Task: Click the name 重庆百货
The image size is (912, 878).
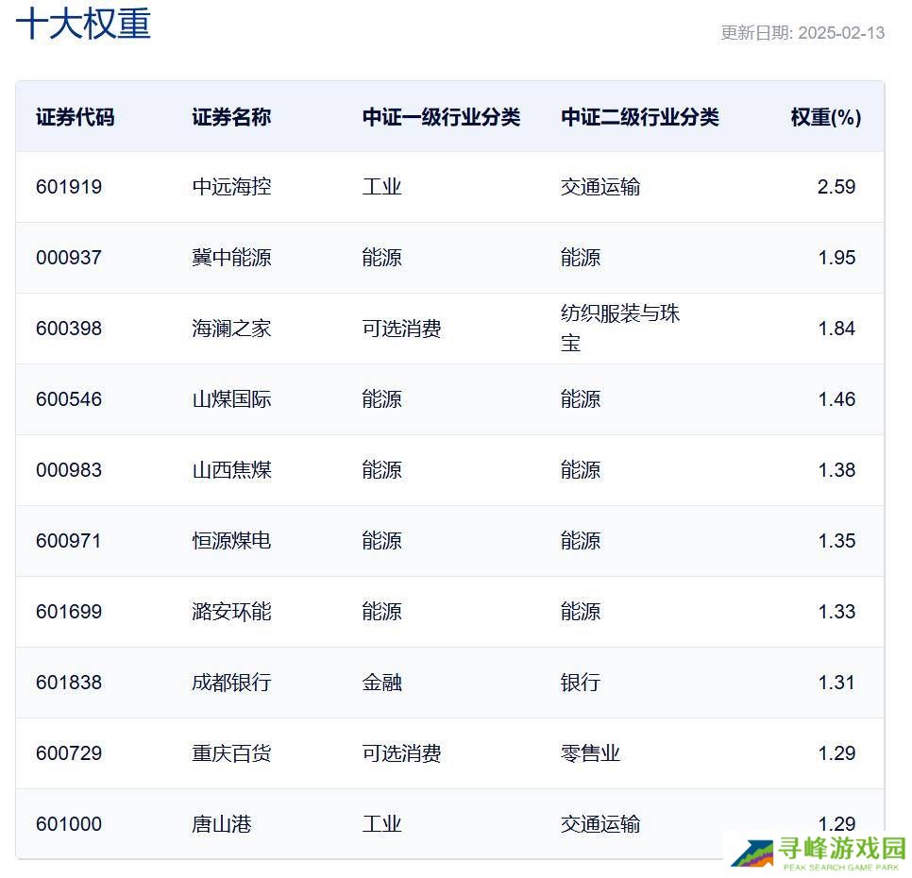Action: (x=231, y=754)
